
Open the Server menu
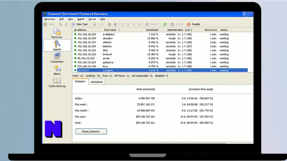92,19
